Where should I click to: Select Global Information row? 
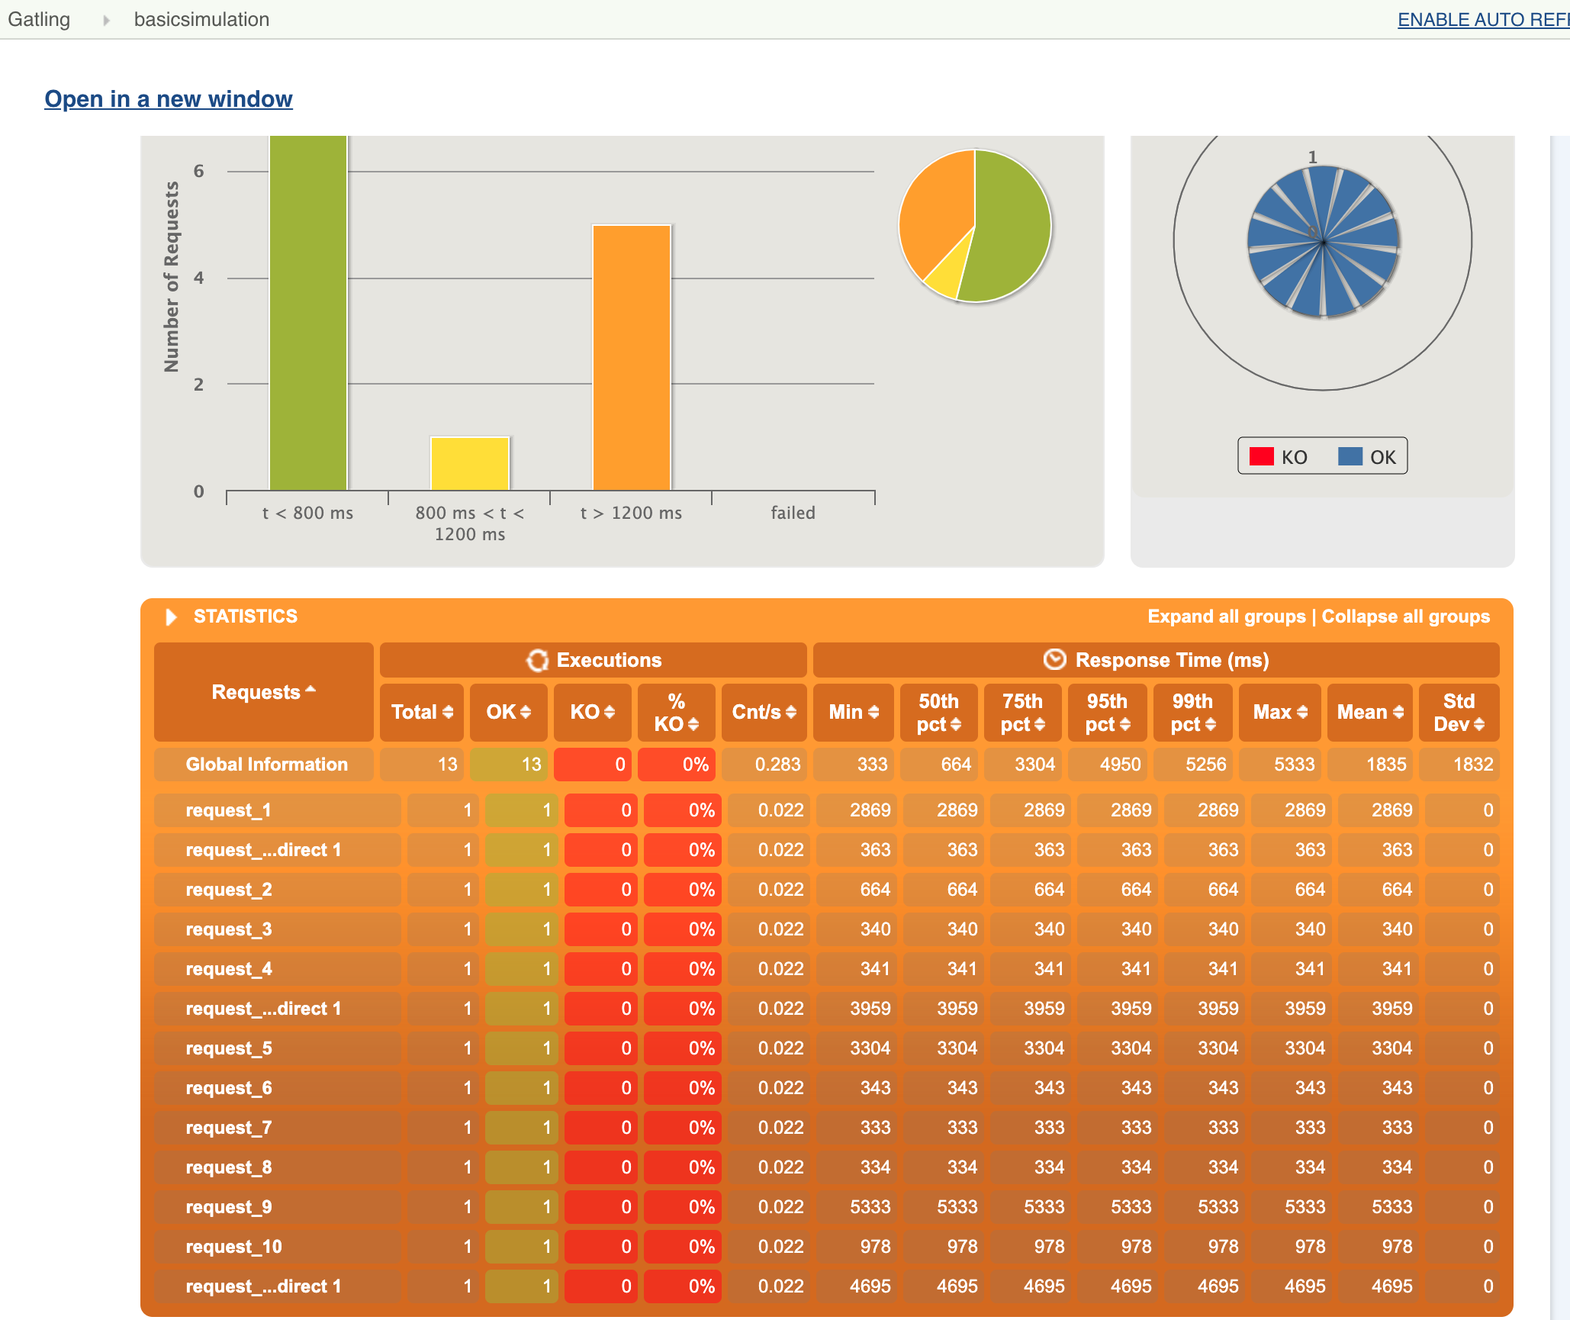click(x=827, y=765)
